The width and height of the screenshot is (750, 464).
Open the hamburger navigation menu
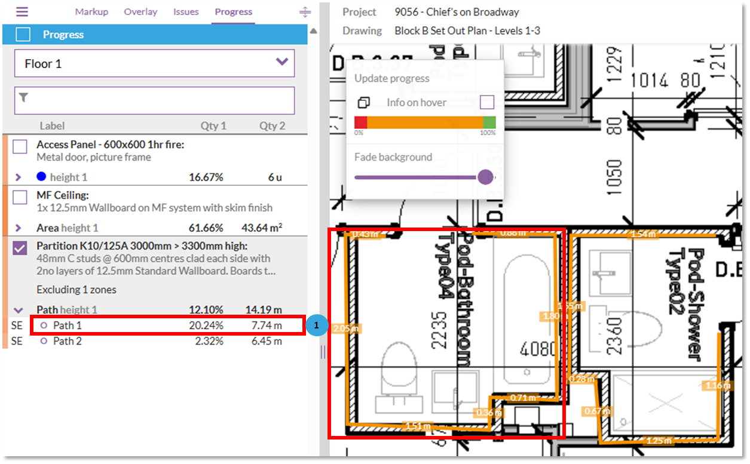coord(20,11)
